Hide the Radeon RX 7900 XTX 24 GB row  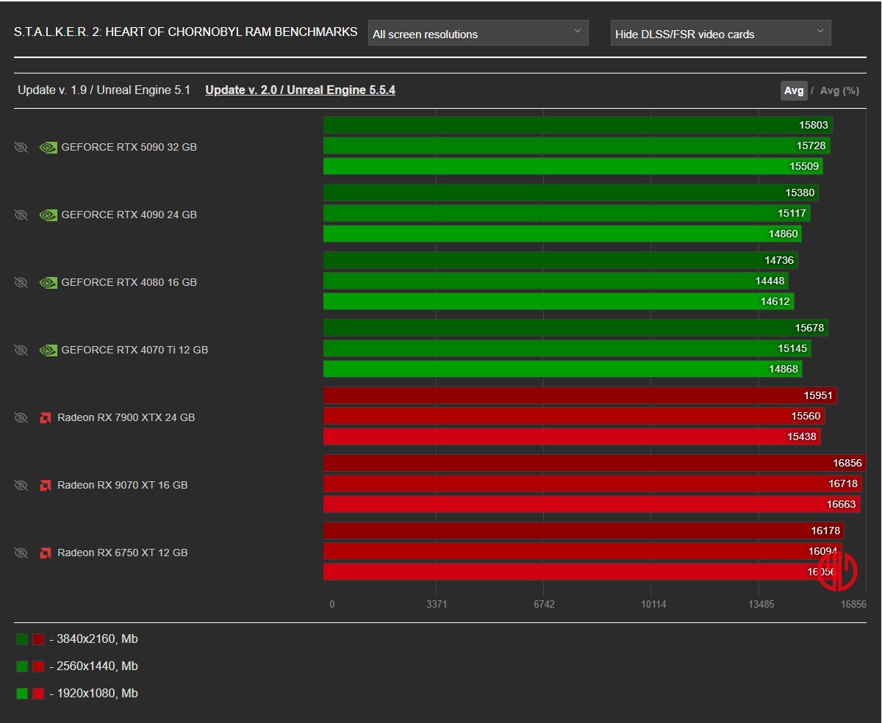pyautogui.click(x=21, y=417)
